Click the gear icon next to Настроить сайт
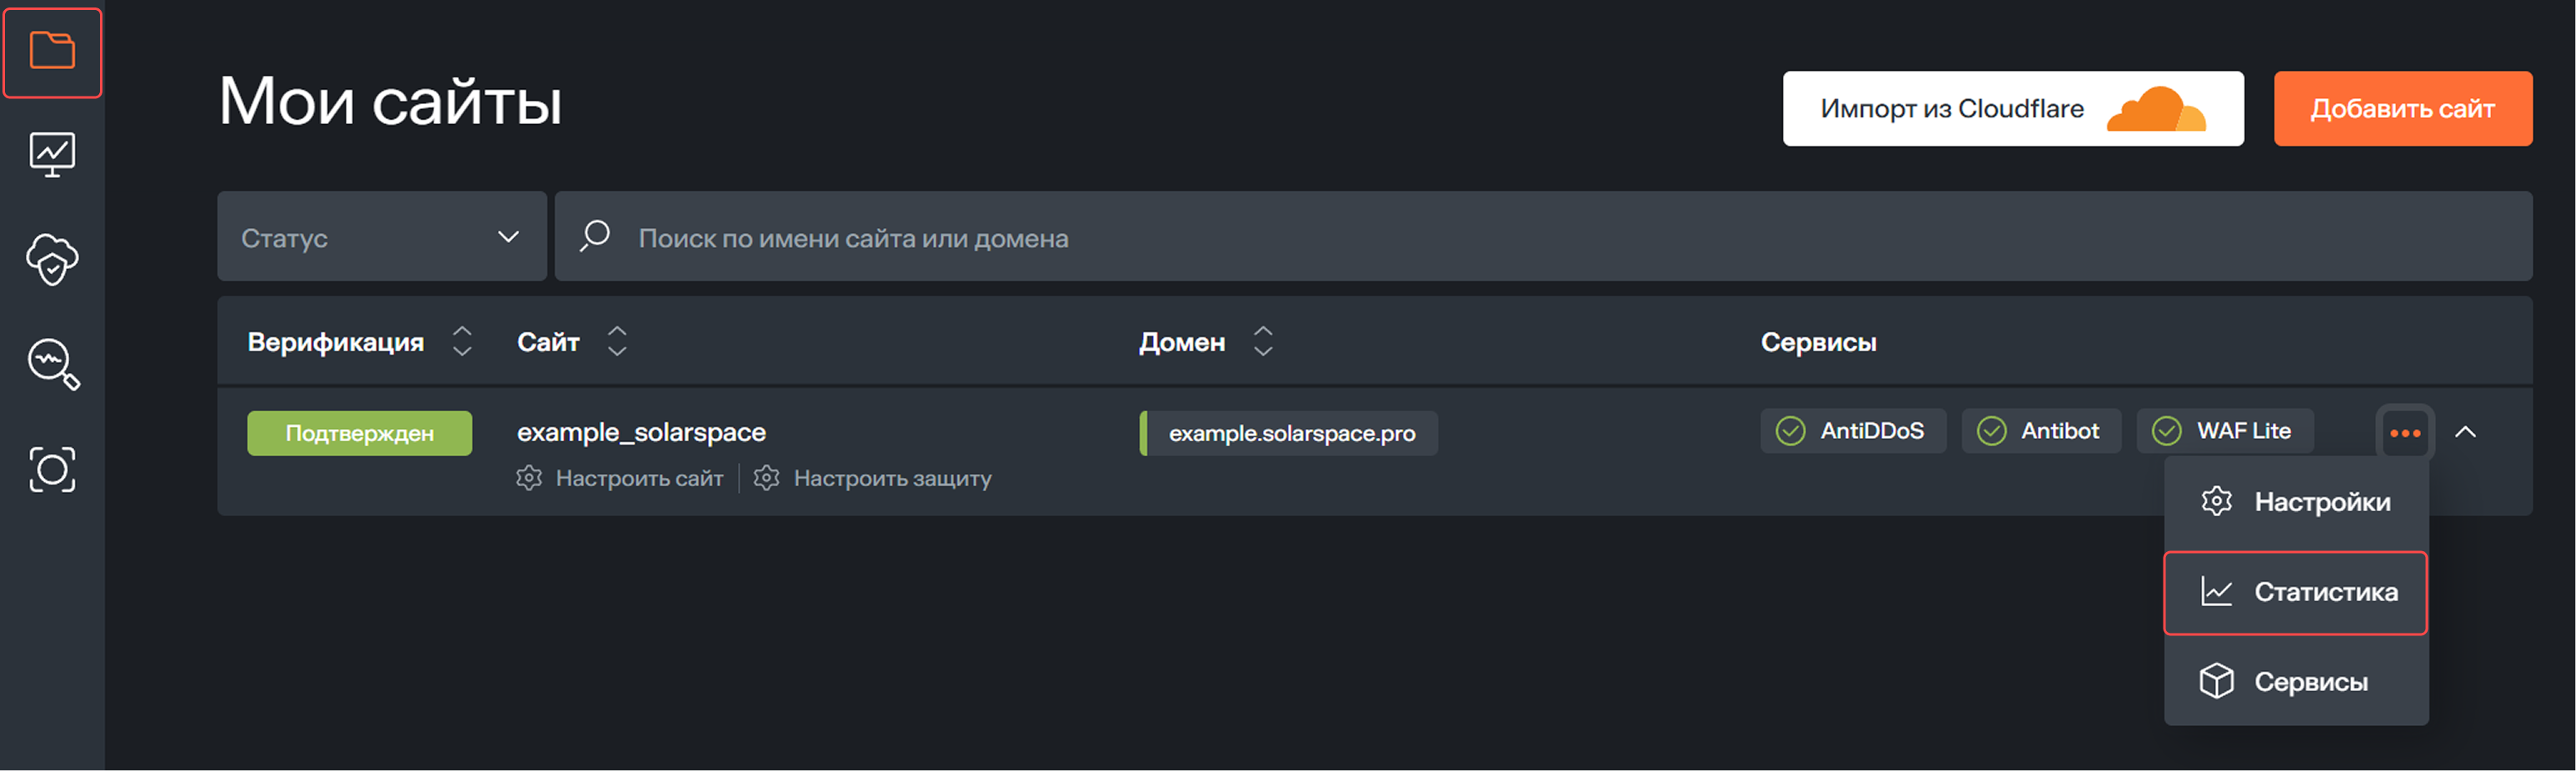 coord(530,478)
